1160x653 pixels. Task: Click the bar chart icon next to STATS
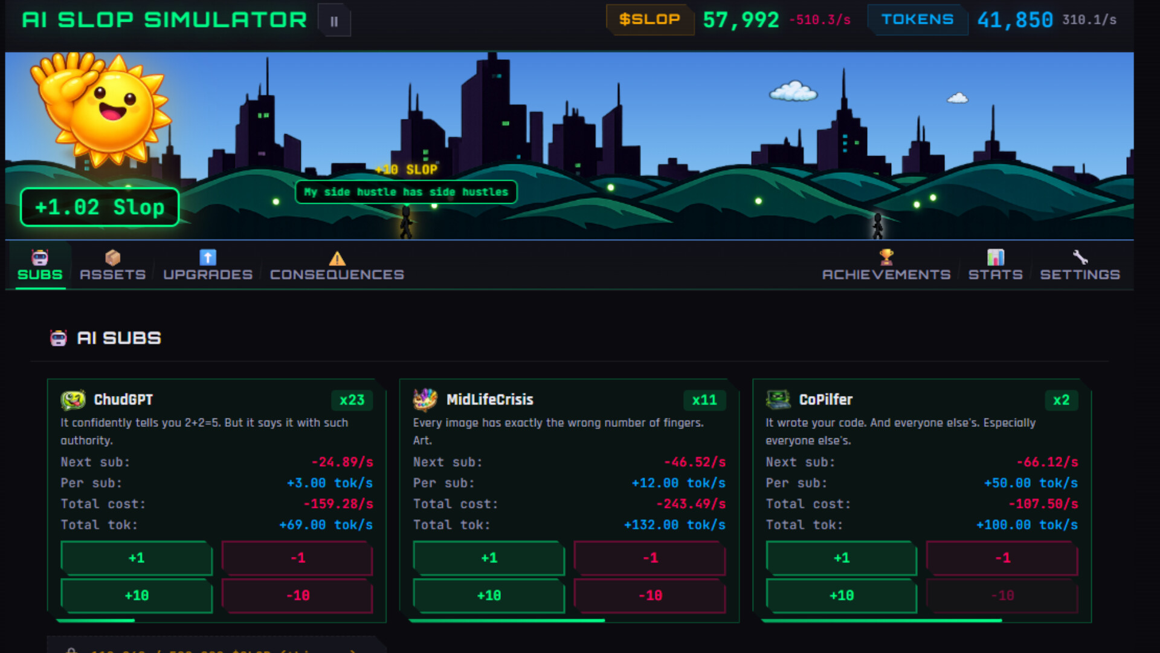(x=996, y=256)
